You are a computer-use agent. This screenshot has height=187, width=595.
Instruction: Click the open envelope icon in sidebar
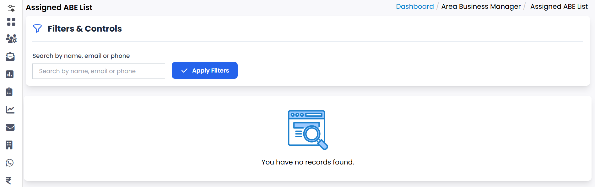click(10, 57)
